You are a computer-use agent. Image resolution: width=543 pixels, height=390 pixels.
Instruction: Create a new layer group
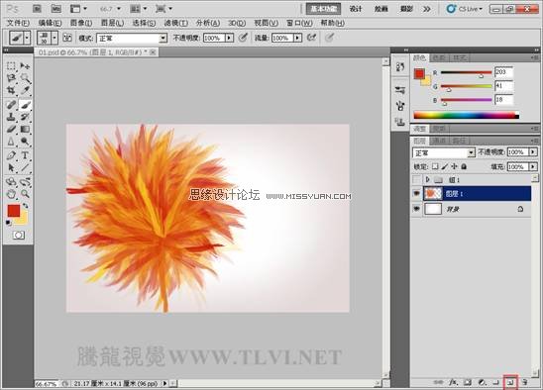pos(495,382)
